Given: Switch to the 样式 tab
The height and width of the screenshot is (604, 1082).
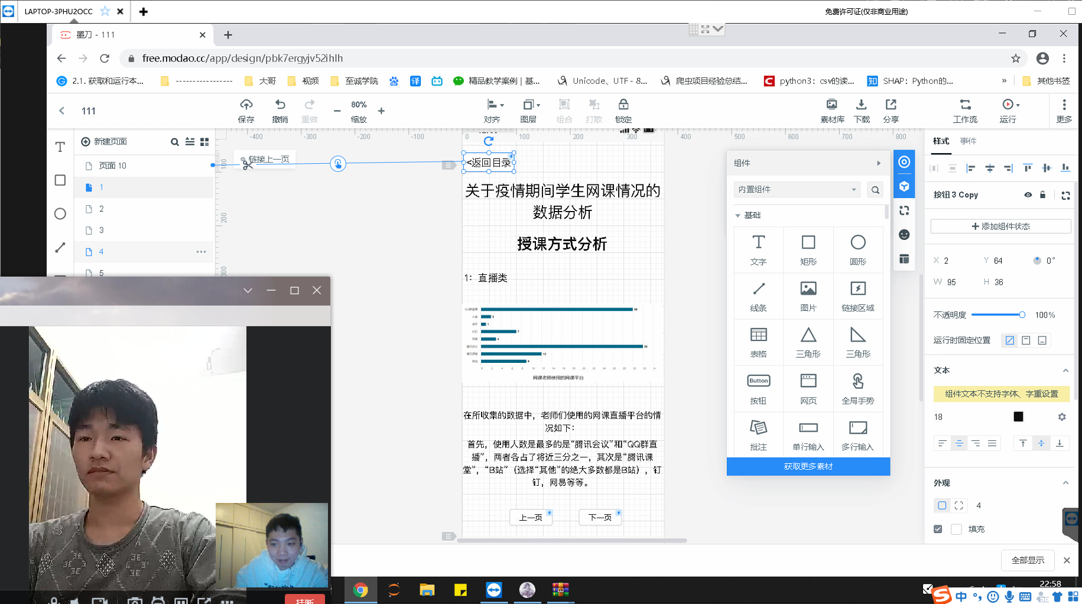Looking at the screenshot, I should click(941, 141).
